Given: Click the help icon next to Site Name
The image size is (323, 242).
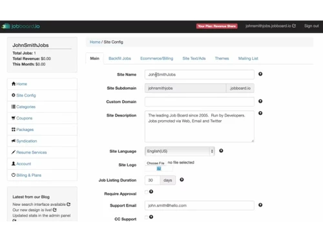Looking at the screenshot, I should coord(260,74).
